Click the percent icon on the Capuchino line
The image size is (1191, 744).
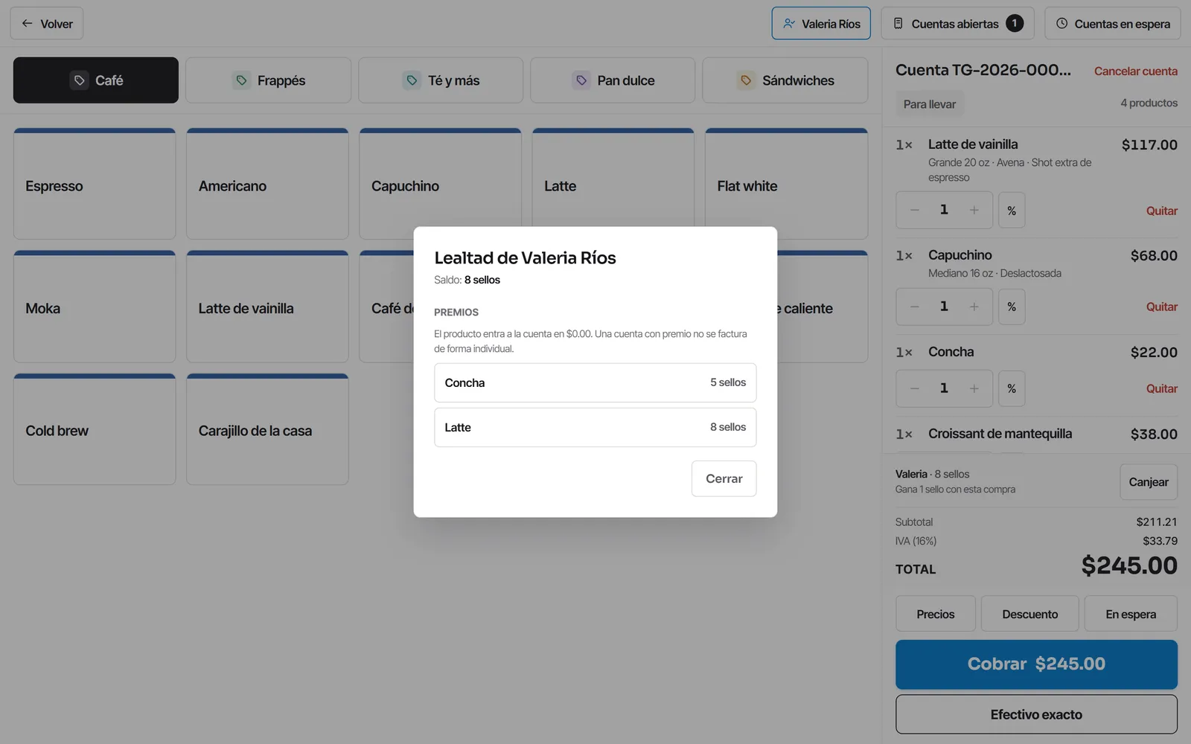coord(1012,307)
